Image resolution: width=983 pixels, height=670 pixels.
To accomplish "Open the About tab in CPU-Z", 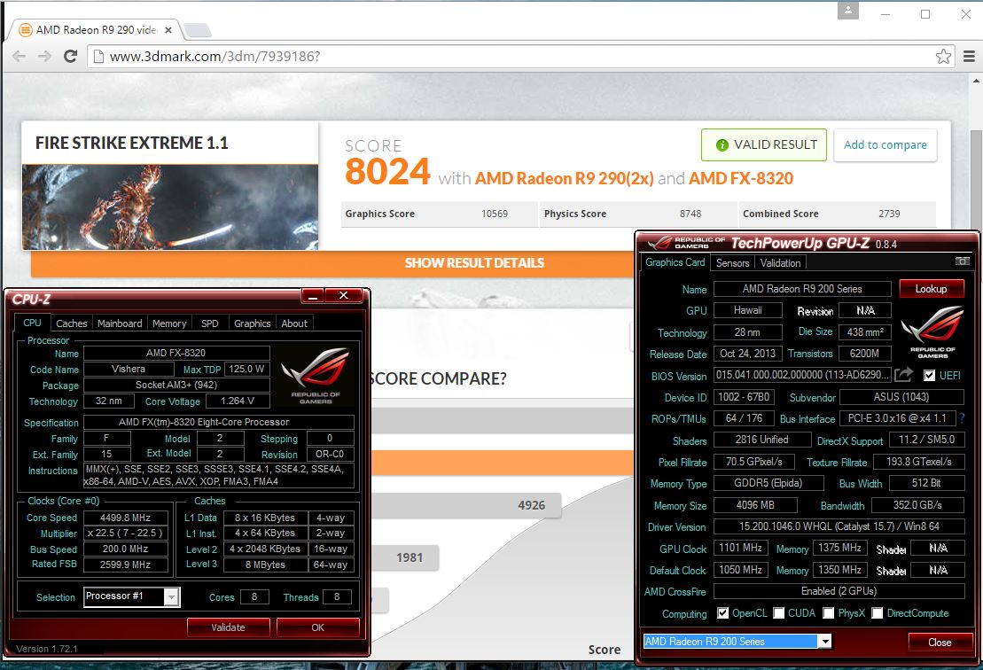I will click(294, 323).
